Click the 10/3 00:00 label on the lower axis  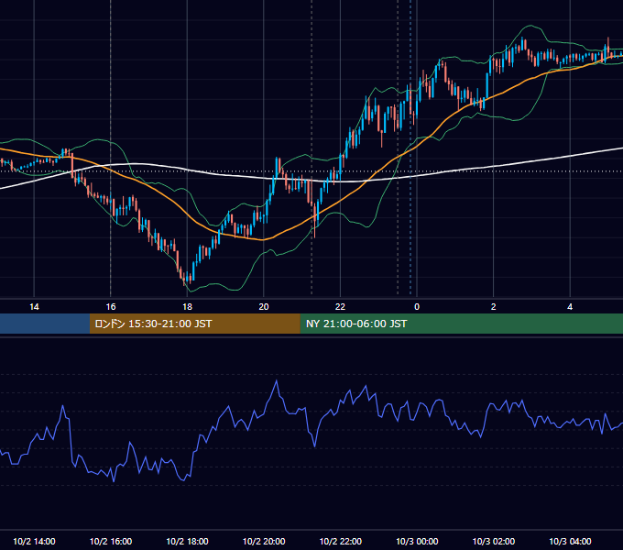[417, 541]
